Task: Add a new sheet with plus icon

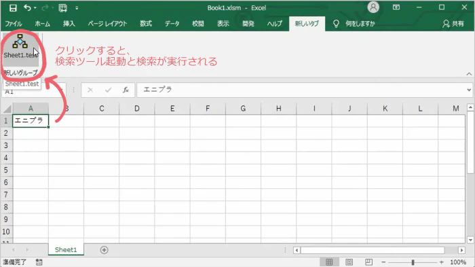Action: click(x=104, y=250)
